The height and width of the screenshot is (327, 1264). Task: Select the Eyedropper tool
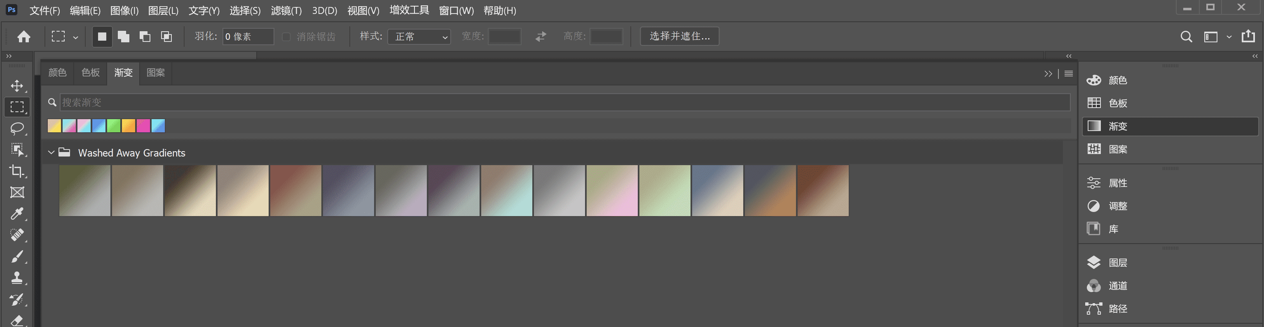tap(16, 214)
